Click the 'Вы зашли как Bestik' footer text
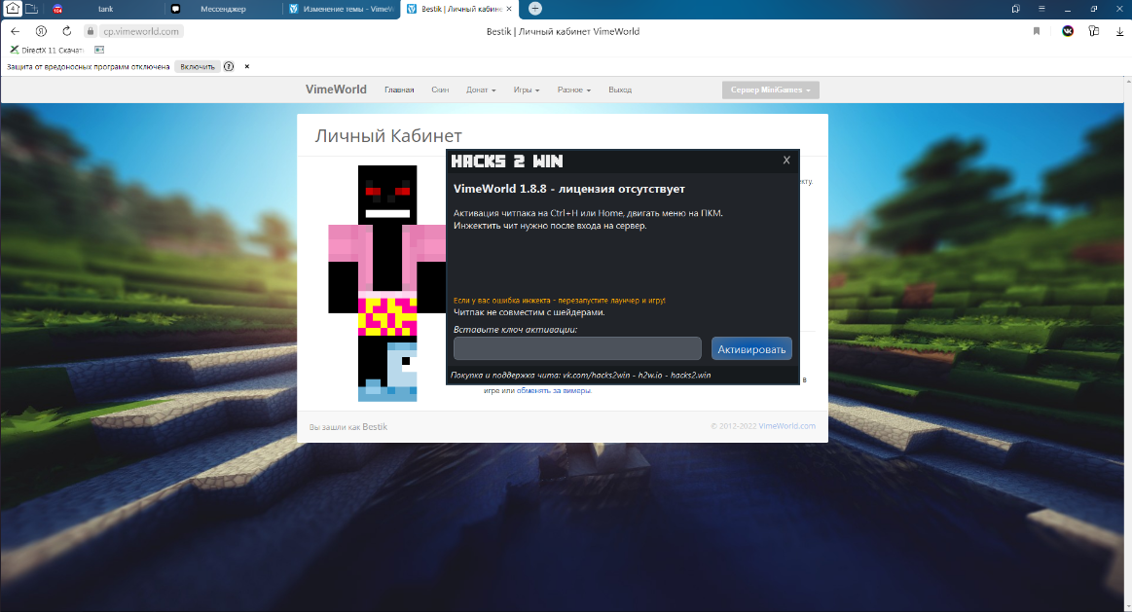The height and width of the screenshot is (612, 1132). click(348, 426)
